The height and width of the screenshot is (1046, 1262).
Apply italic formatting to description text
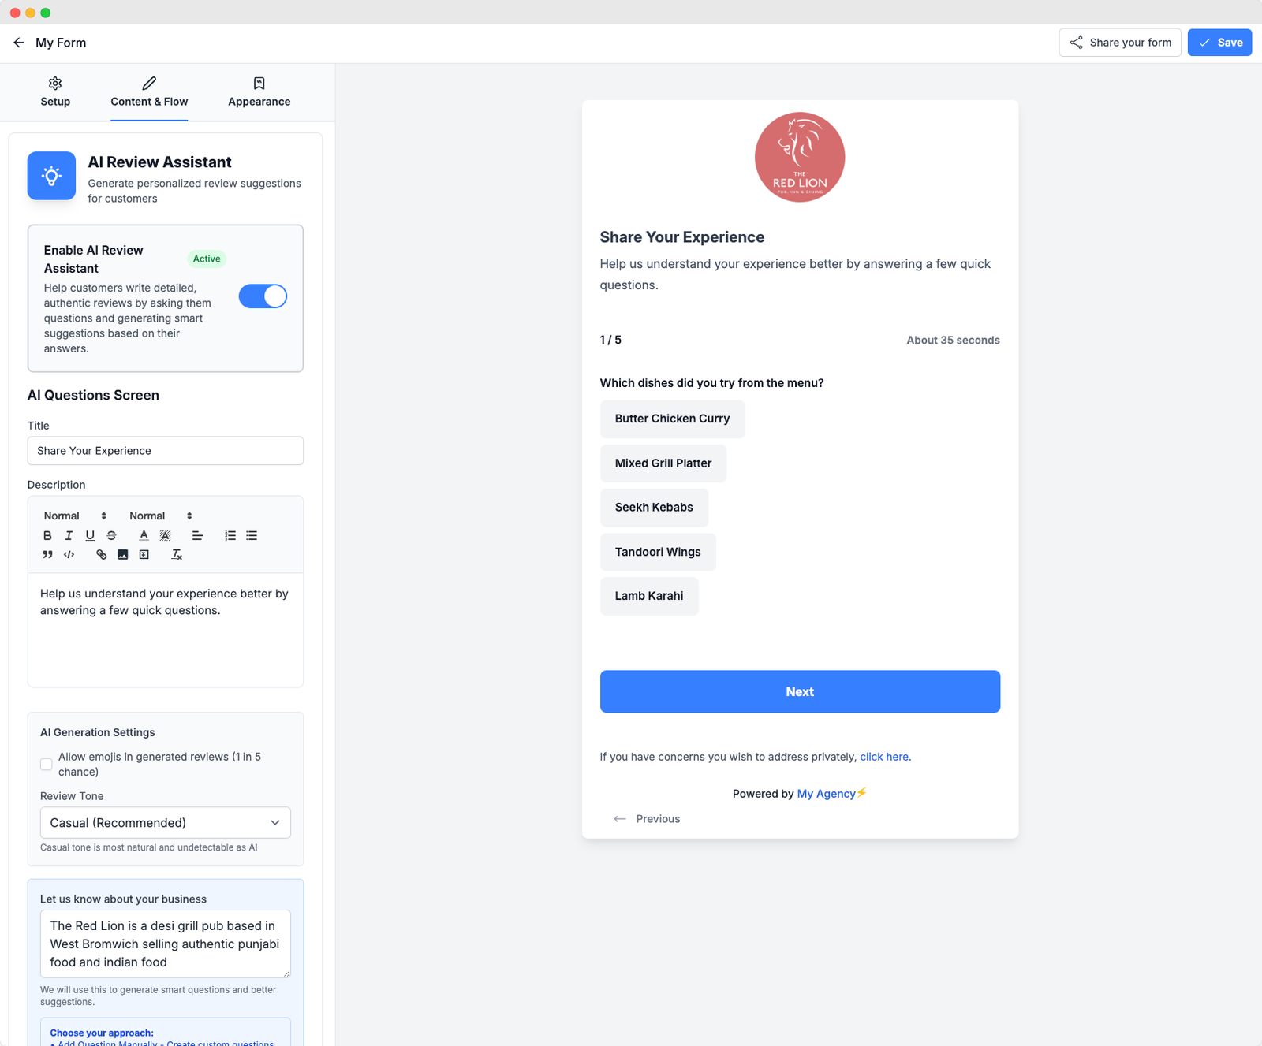69,535
